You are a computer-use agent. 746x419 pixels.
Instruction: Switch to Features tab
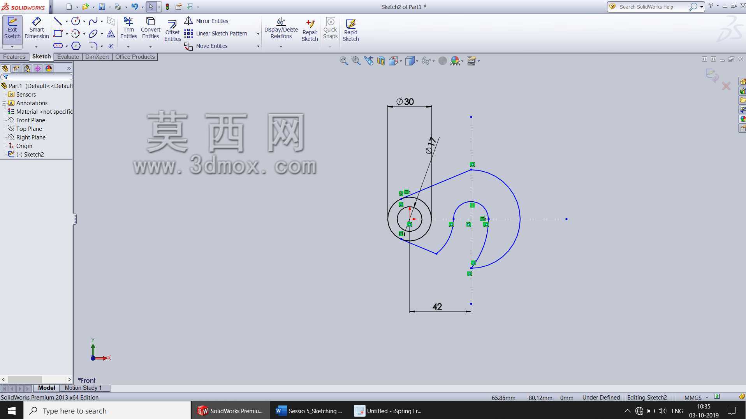coord(14,57)
